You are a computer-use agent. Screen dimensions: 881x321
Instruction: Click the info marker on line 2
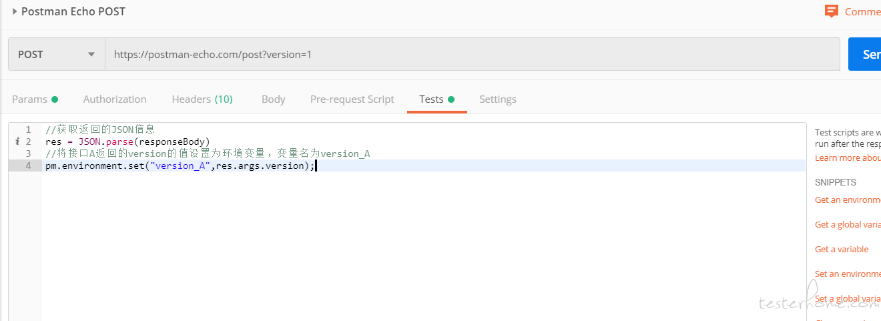coord(17,141)
